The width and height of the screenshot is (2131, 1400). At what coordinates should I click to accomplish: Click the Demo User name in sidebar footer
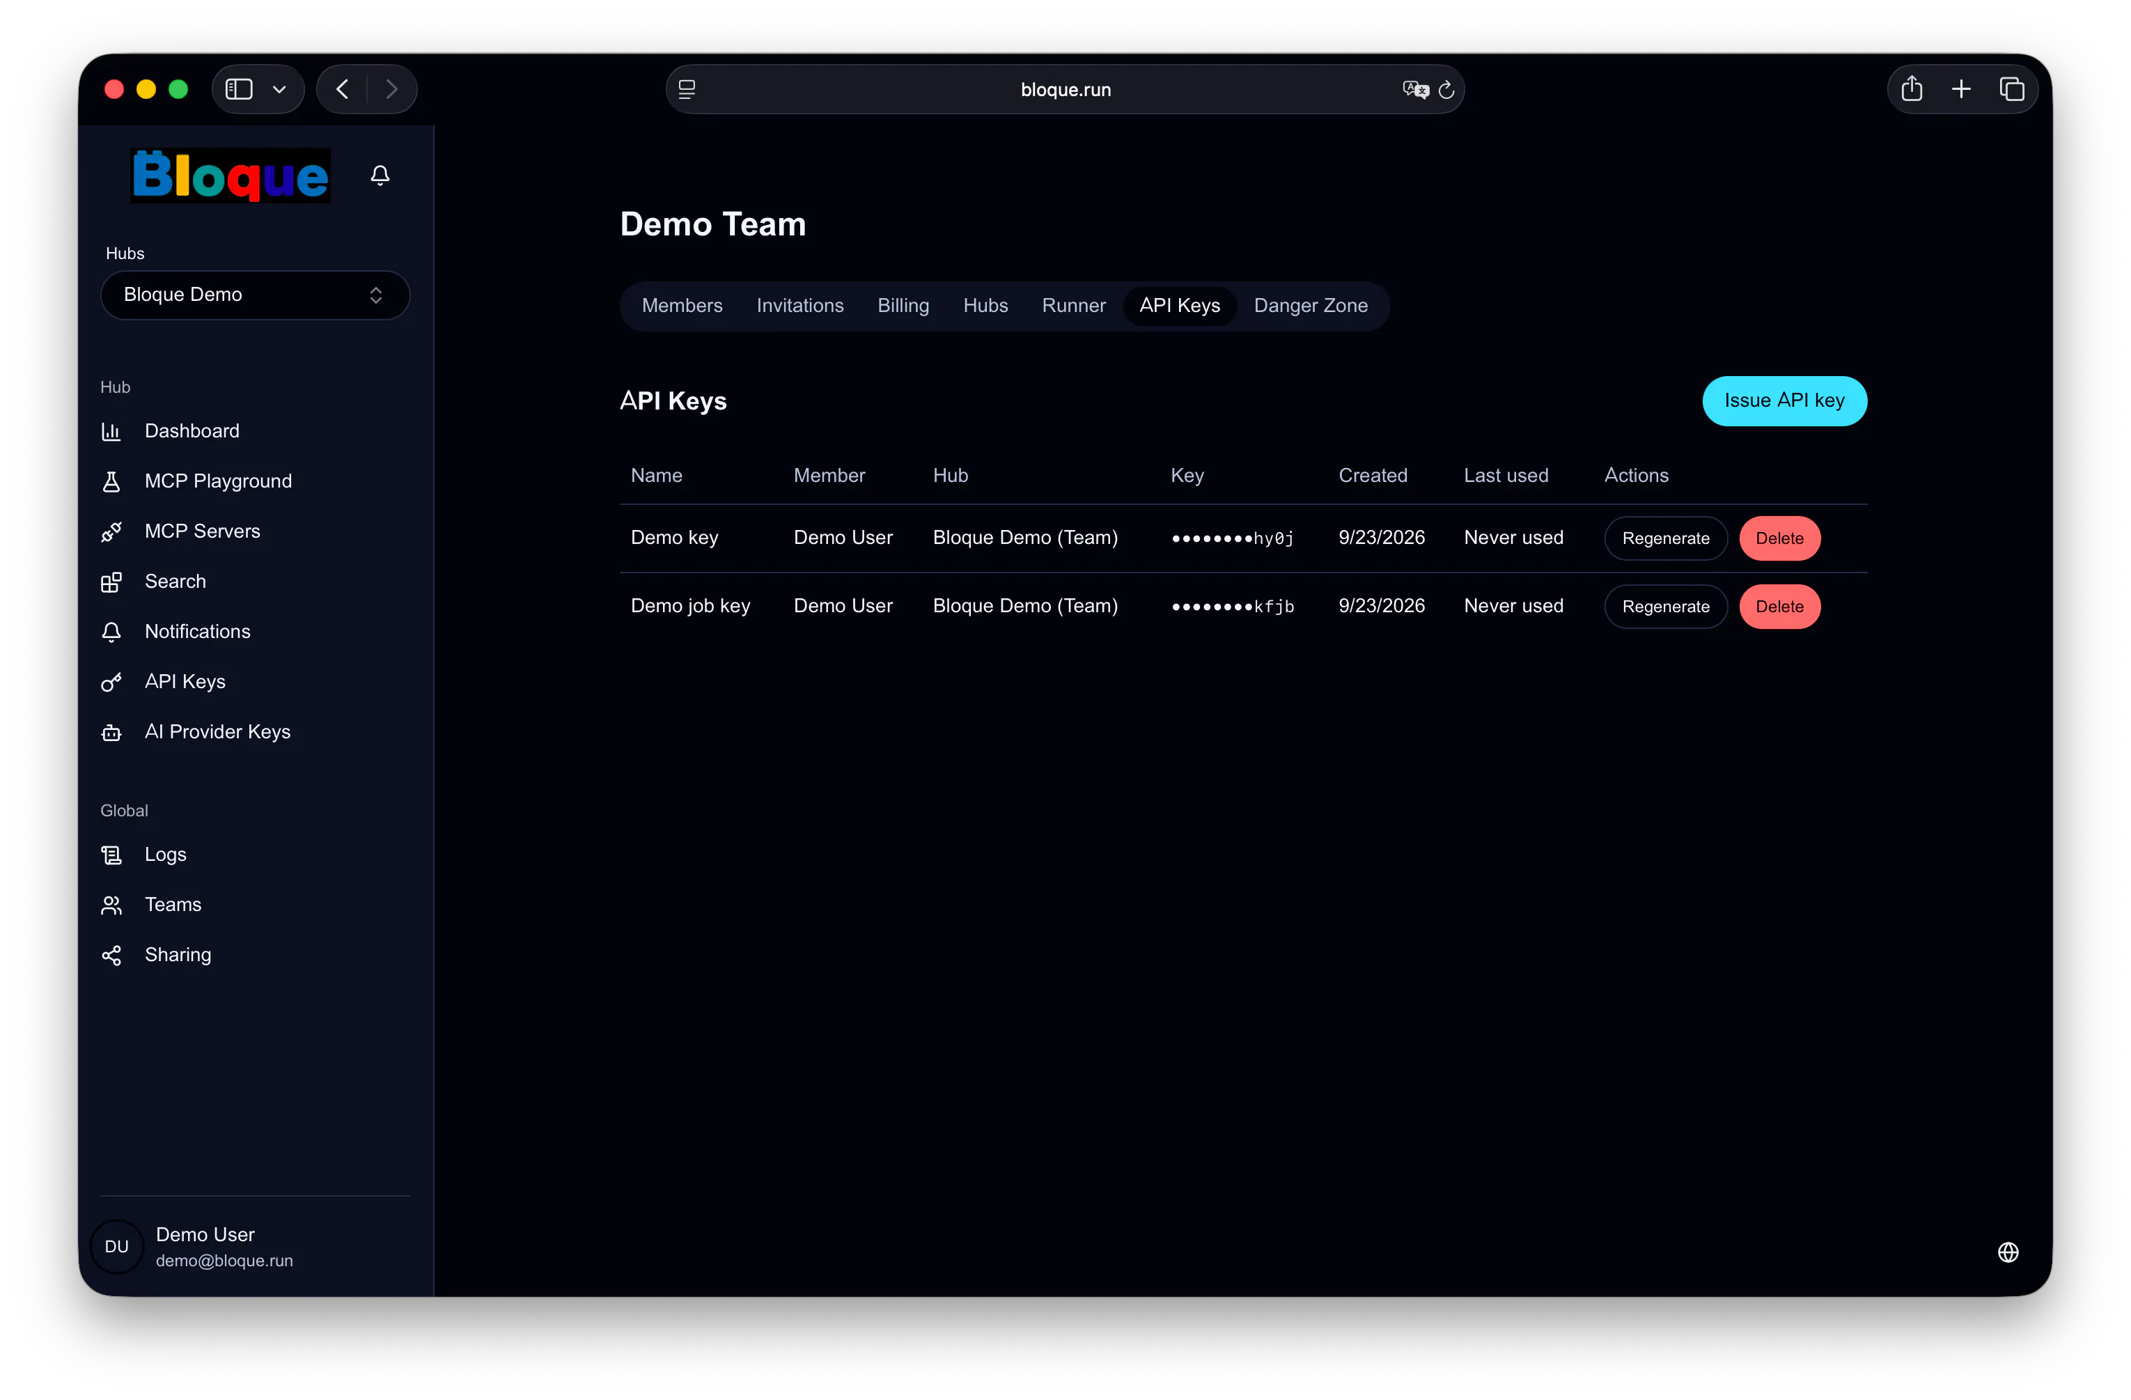205,1235
